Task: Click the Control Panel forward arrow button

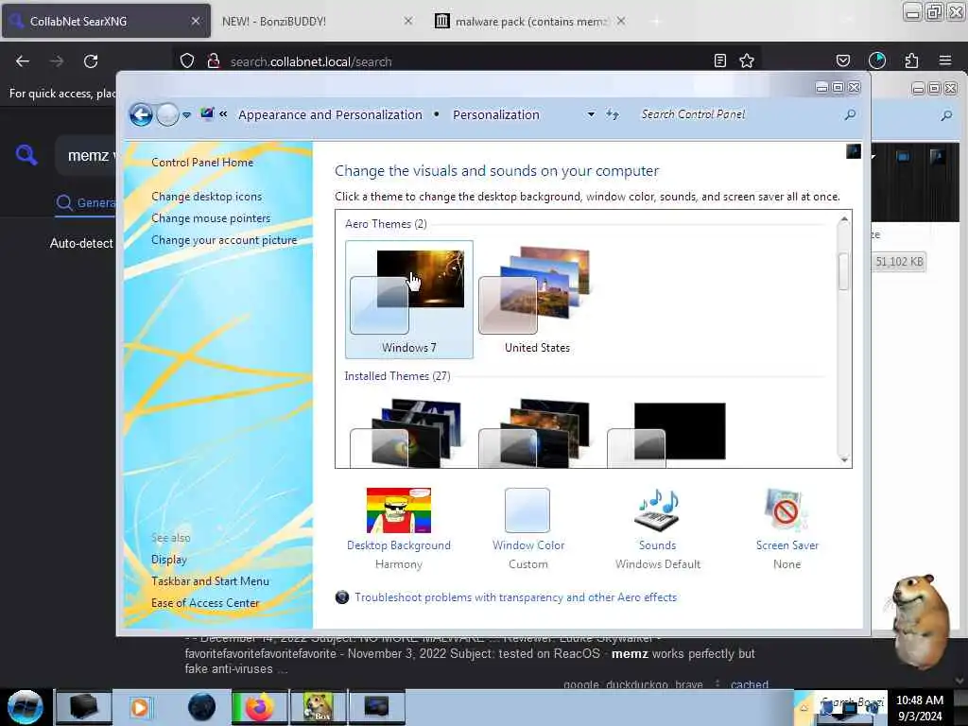Action: point(167,114)
